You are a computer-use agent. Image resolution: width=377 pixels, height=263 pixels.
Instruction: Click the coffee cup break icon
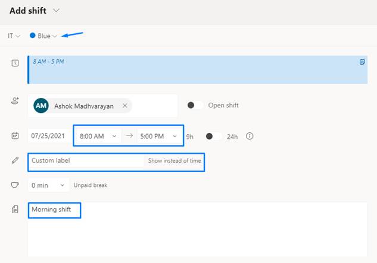(15, 185)
